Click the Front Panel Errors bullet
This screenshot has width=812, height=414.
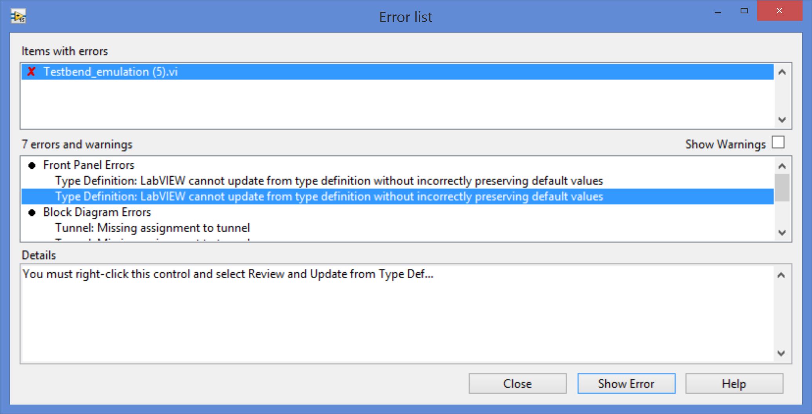pyautogui.click(x=32, y=166)
